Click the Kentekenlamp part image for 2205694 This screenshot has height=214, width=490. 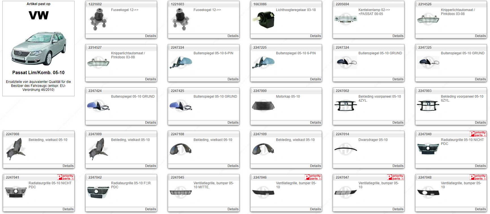point(345,19)
